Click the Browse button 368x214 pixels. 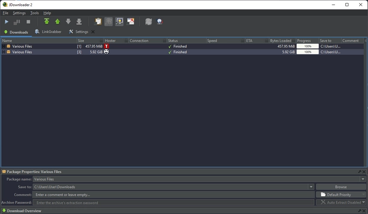(341, 187)
